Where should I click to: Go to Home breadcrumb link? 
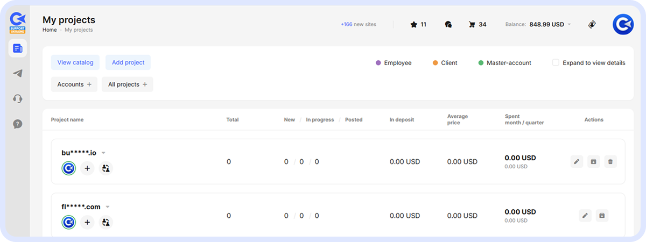pyautogui.click(x=50, y=30)
